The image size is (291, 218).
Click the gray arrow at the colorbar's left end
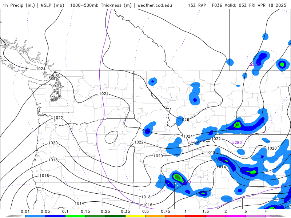[x=15, y=216]
